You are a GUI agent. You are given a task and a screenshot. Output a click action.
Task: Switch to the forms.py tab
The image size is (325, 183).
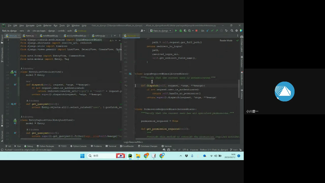[29, 36]
